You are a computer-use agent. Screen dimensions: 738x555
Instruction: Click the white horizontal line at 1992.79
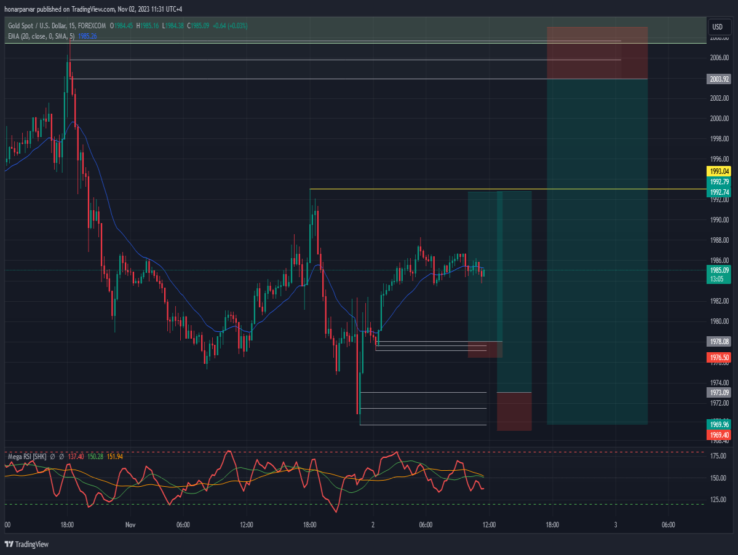click(507, 189)
